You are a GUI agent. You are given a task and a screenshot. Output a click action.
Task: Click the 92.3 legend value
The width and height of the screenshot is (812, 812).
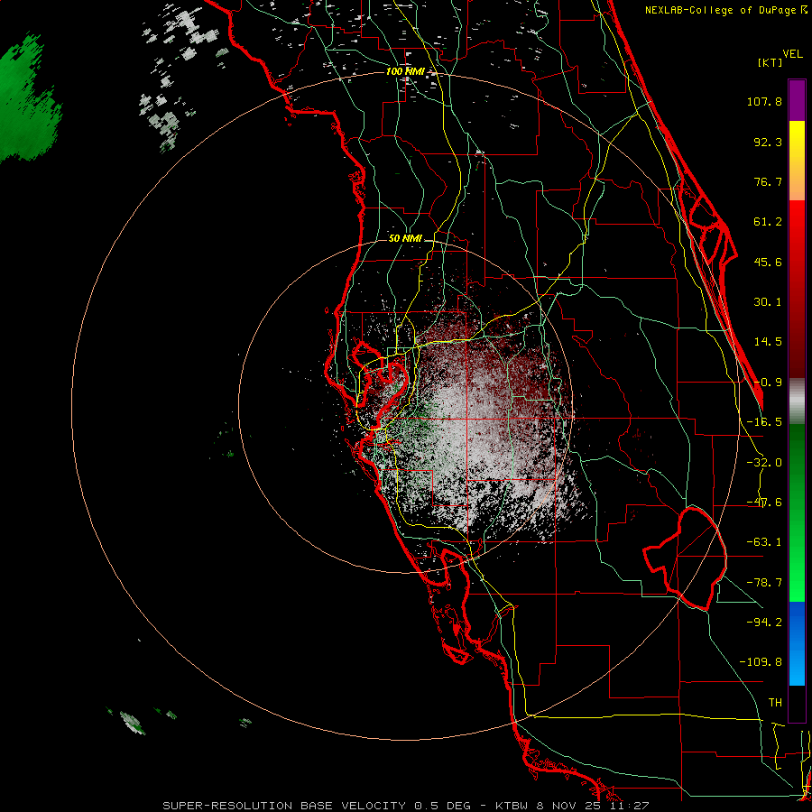click(x=768, y=142)
